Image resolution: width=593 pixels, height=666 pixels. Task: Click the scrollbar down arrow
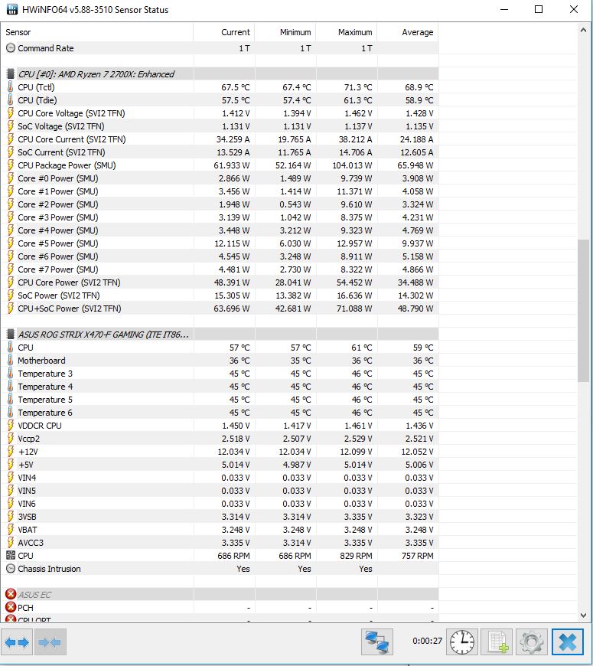583,615
